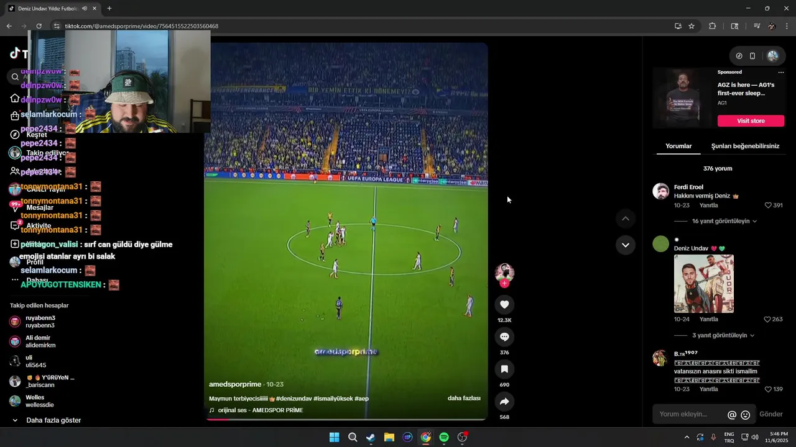Image resolution: width=796 pixels, height=447 pixels.
Task: Switch to the Yorumlar tab
Action: pos(678,147)
